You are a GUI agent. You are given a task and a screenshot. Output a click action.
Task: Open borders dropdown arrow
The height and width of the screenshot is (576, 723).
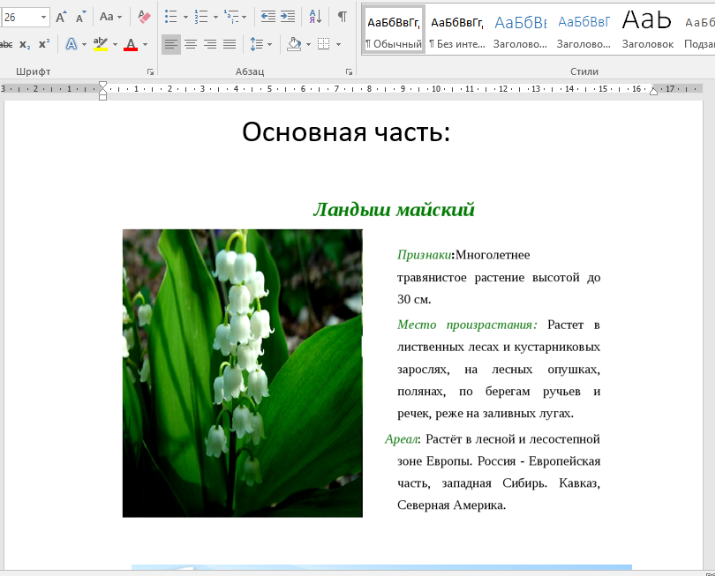point(338,44)
